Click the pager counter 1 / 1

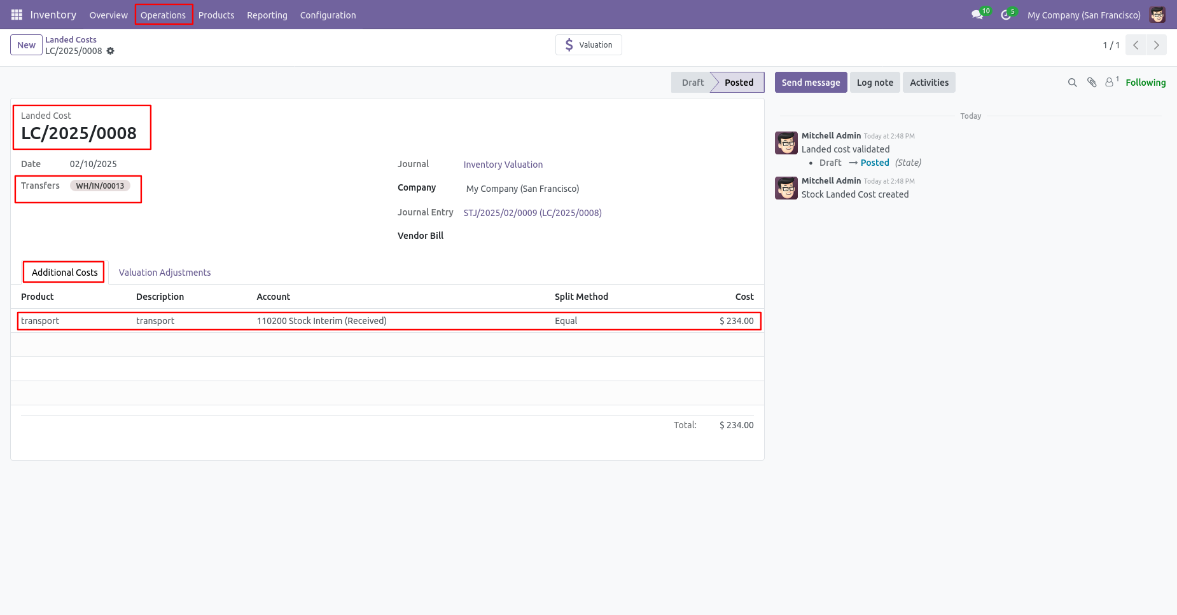pyautogui.click(x=1111, y=45)
